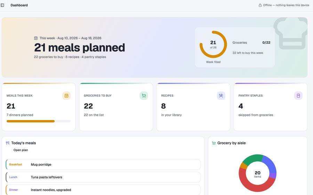Click the calendar icon next to This week
313x195 pixels.
pos(36,38)
